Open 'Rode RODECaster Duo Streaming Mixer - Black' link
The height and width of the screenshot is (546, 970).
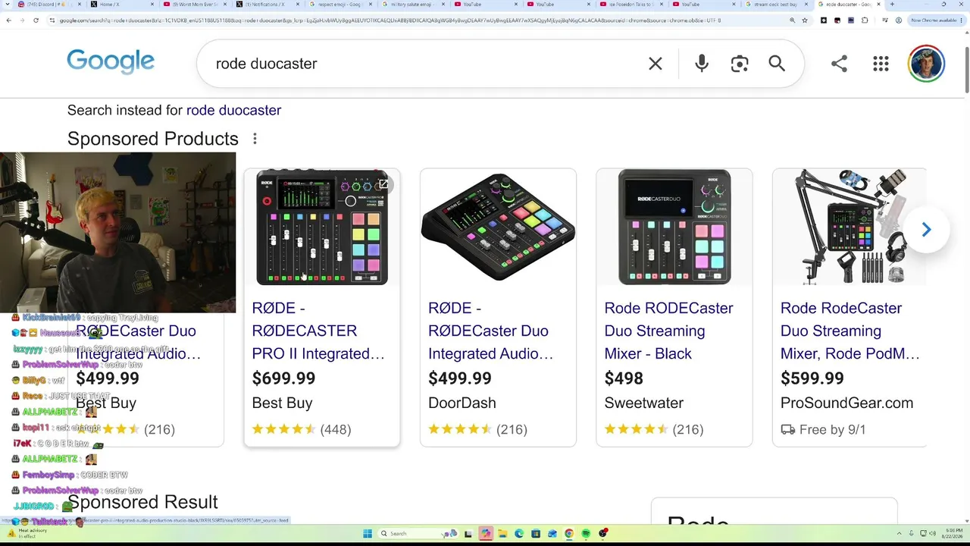668,331
